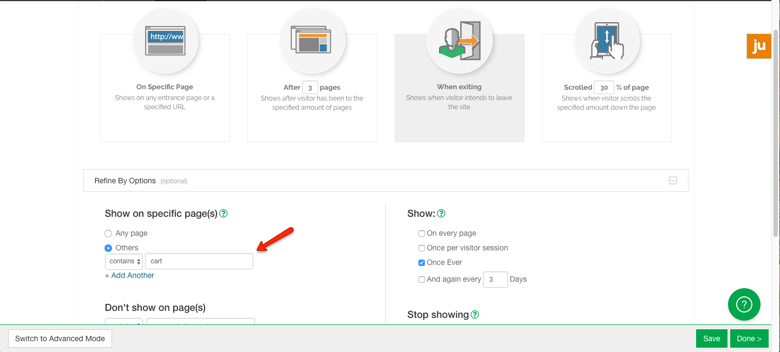Image resolution: width=780 pixels, height=352 pixels.
Task: Click the cart page URL input field
Action: point(199,261)
